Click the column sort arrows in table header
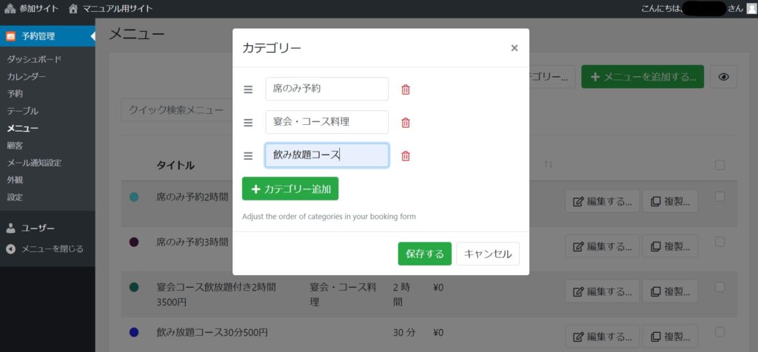This screenshot has width=758, height=352. (549, 164)
